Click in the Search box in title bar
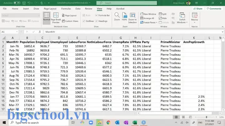 [127, 3]
